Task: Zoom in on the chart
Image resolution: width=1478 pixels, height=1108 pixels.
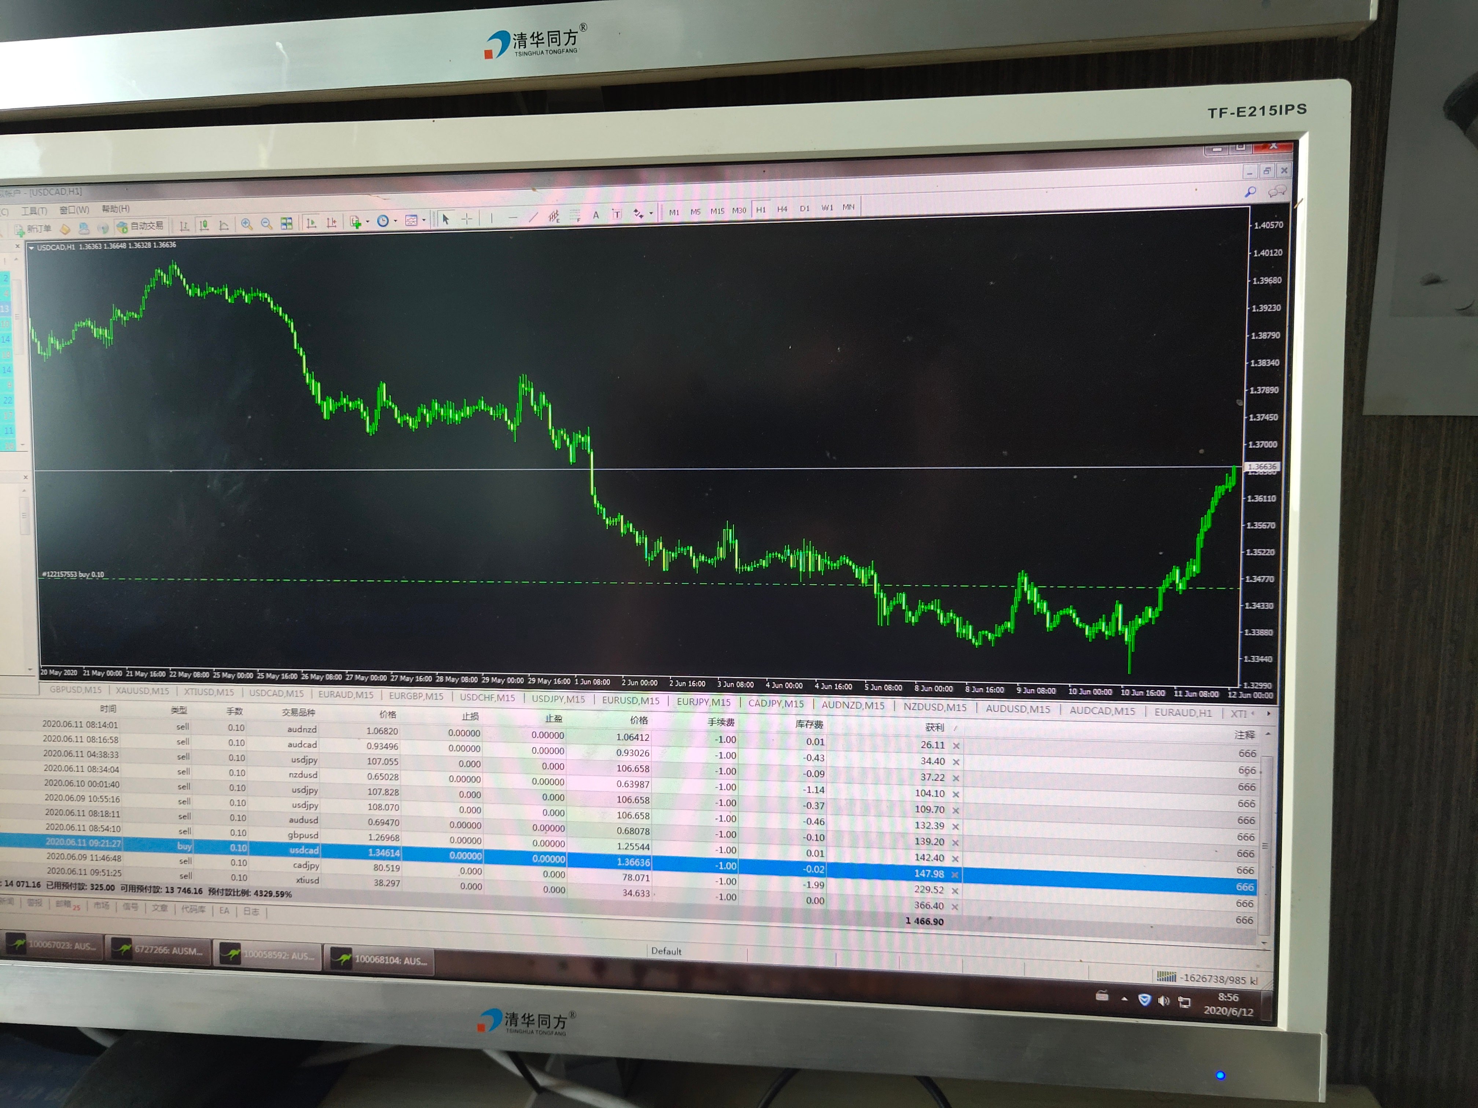Action: pyautogui.click(x=247, y=224)
